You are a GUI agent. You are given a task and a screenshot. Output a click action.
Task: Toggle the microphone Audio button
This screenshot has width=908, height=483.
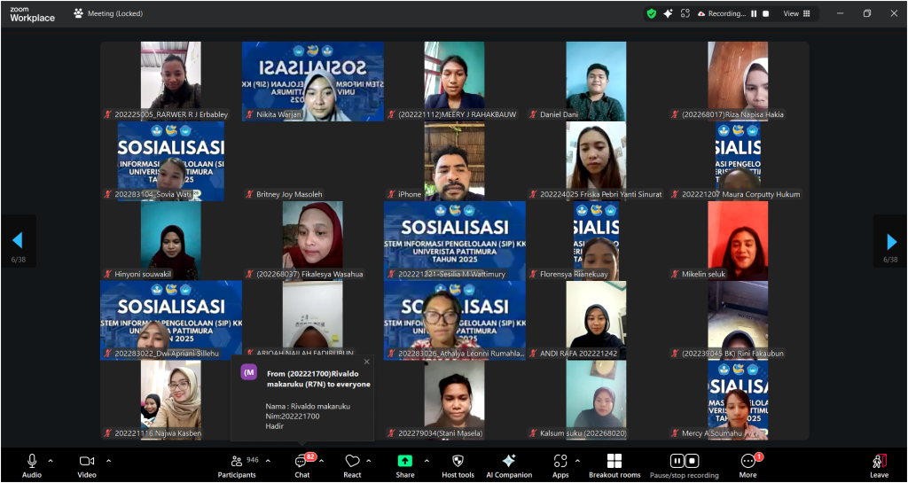pyautogui.click(x=32, y=461)
